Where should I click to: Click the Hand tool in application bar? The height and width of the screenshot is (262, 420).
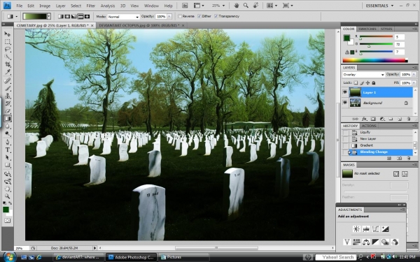point(237,6)
